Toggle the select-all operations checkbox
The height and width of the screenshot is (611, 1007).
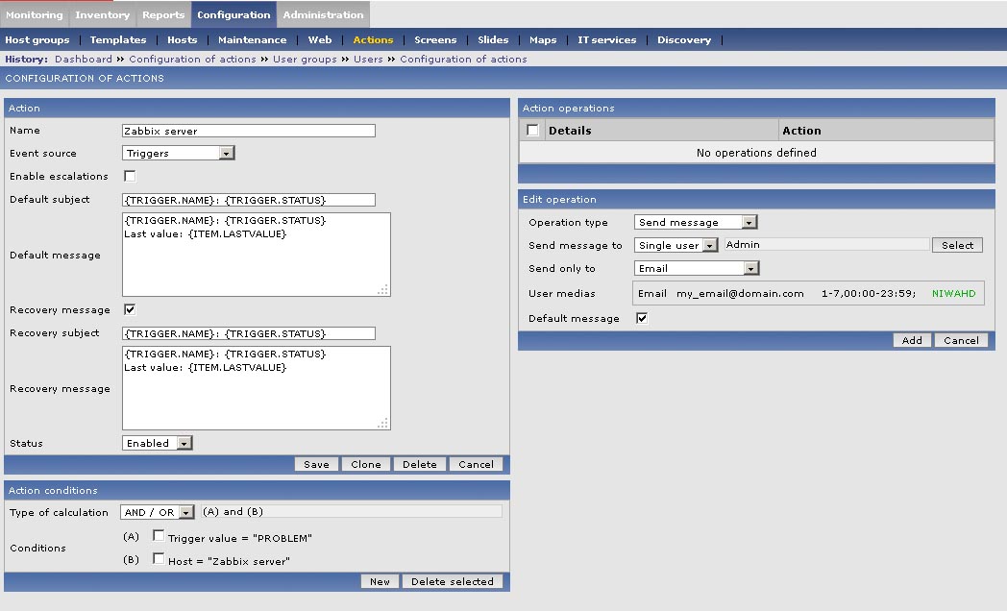coord(532,131)
